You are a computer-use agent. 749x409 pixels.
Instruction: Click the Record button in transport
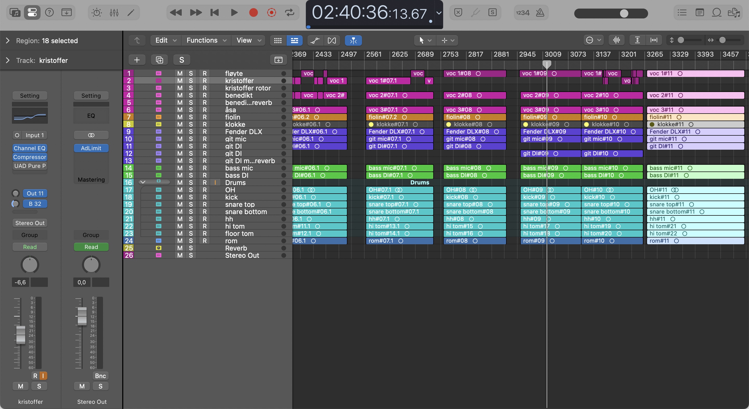point(253,12)
